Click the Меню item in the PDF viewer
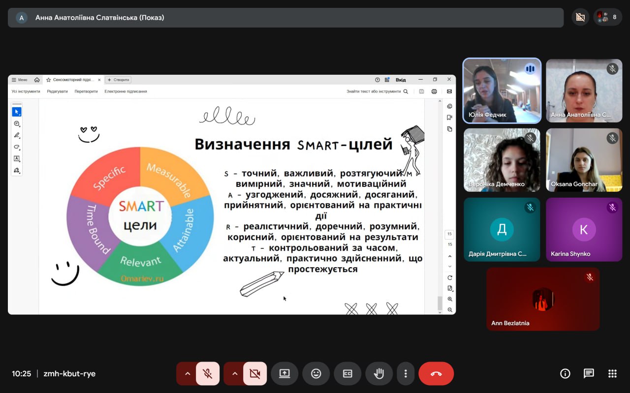The image size is (630, 393). tap(20, 80)
